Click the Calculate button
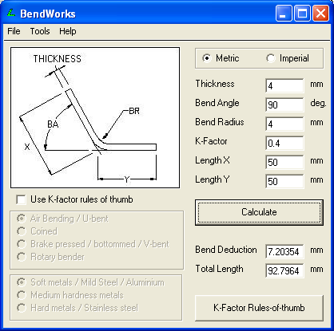Screen dimensions: 334x331 259,212
